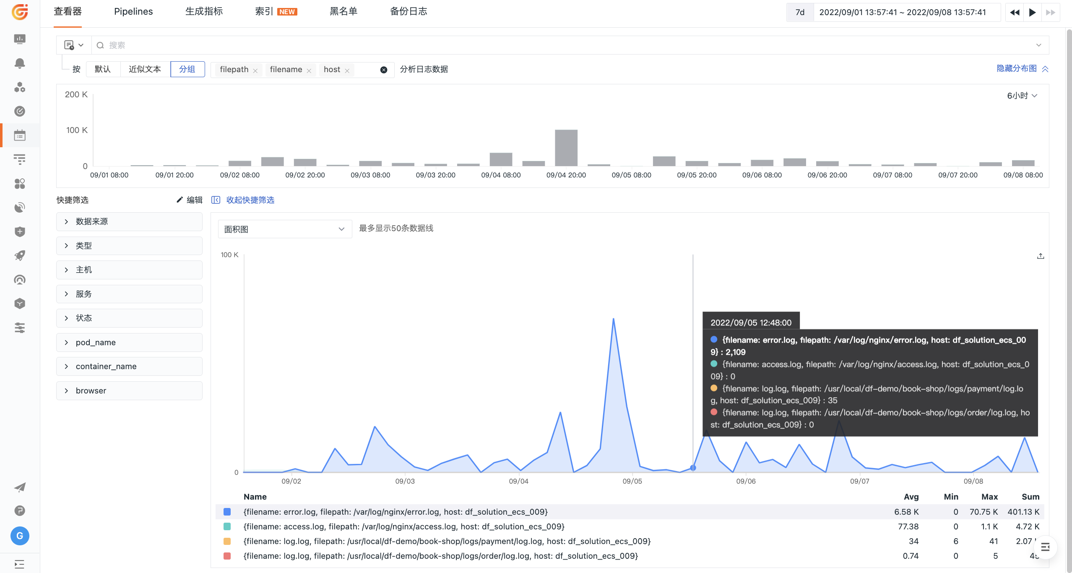
Task: Expand the 类型 quick filter
Action: pyautogui.click(x=129, y=245)
